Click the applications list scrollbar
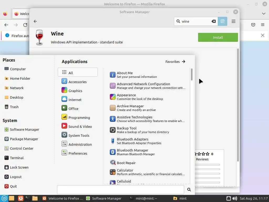The width and height of the screenshot is (269, 202). pos(192,74)
